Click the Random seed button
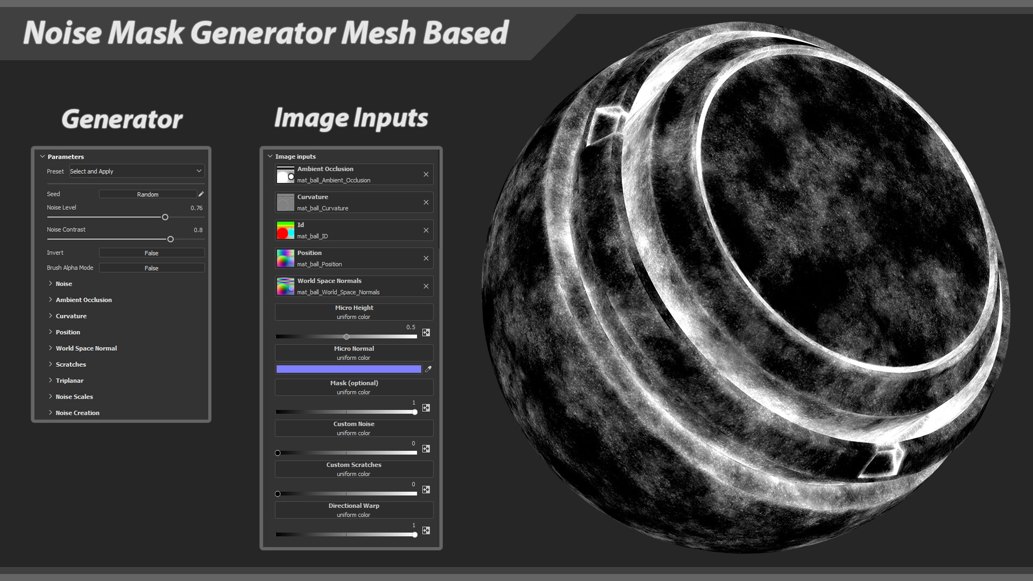Image resolution: width=1033 pixels, height=581 pixels. pyautogui.click(x=148, y=194)
